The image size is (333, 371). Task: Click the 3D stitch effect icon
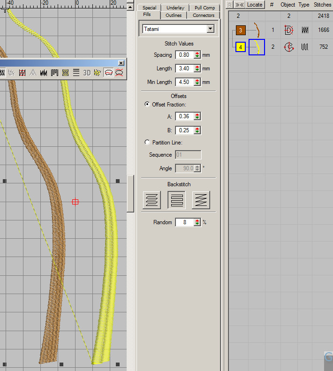[87, 73]
